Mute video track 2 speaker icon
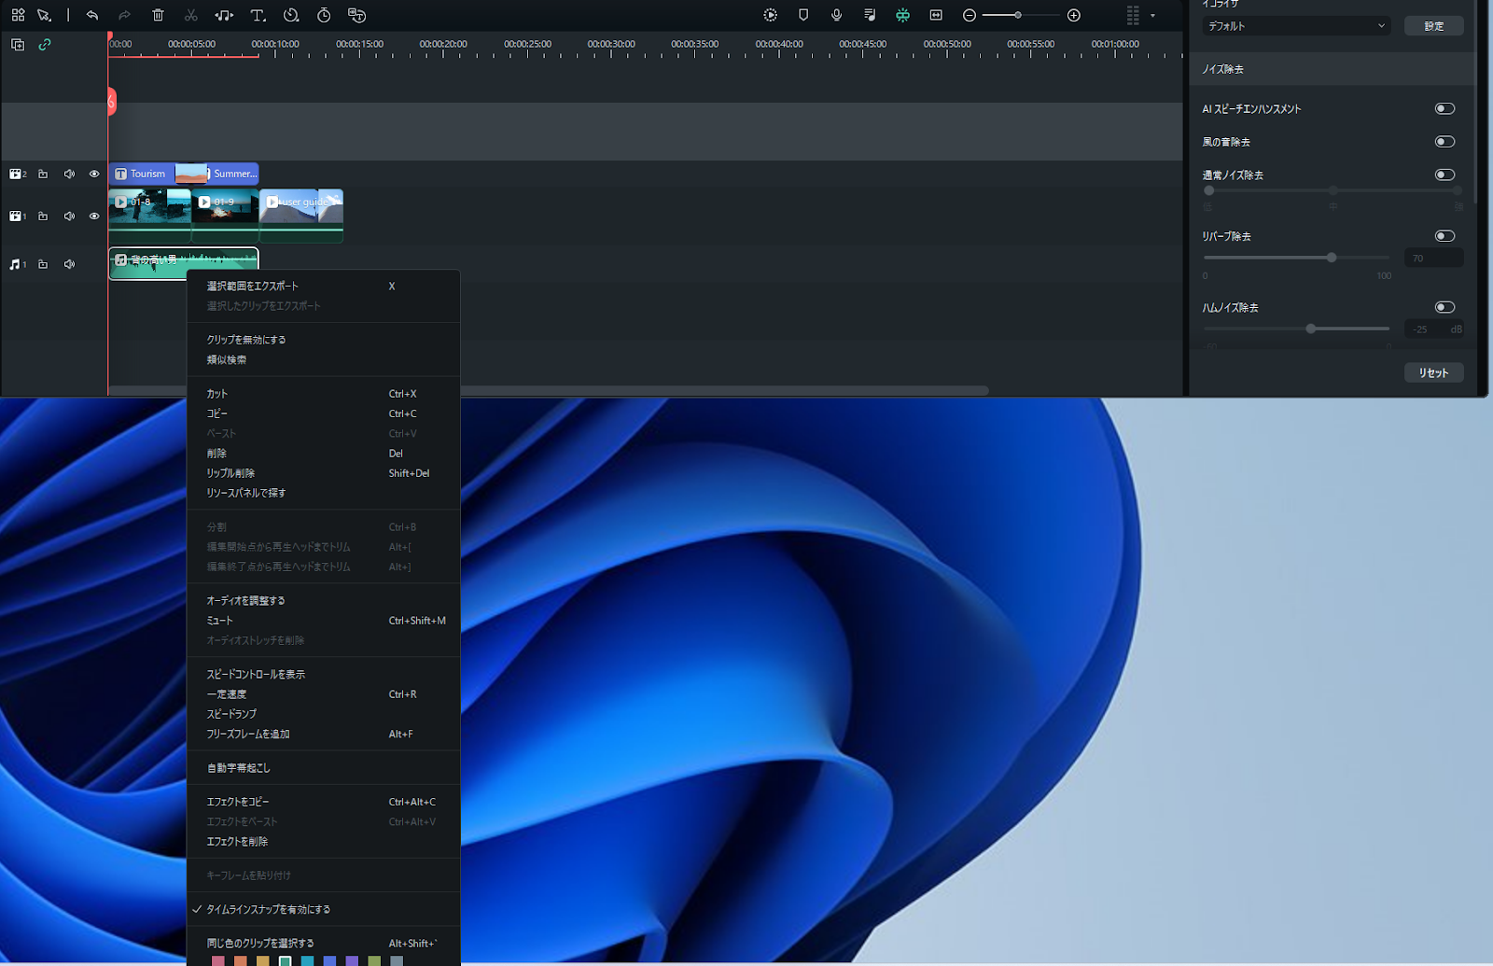This screenshot has width=1493, height=966. point(69,174)
